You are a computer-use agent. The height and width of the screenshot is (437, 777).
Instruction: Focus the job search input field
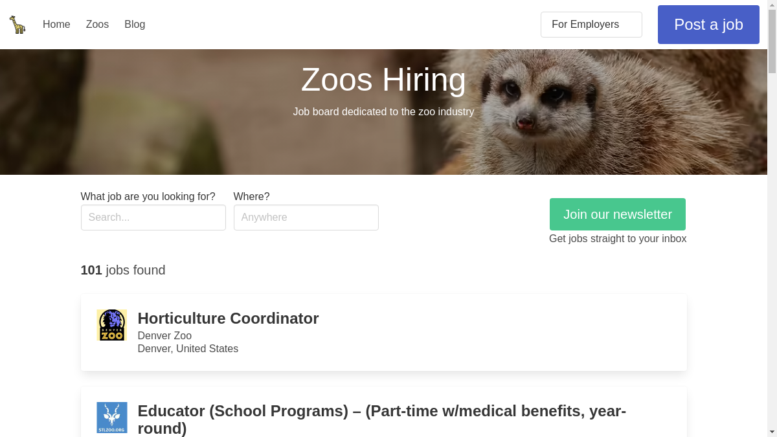point(153,218)
